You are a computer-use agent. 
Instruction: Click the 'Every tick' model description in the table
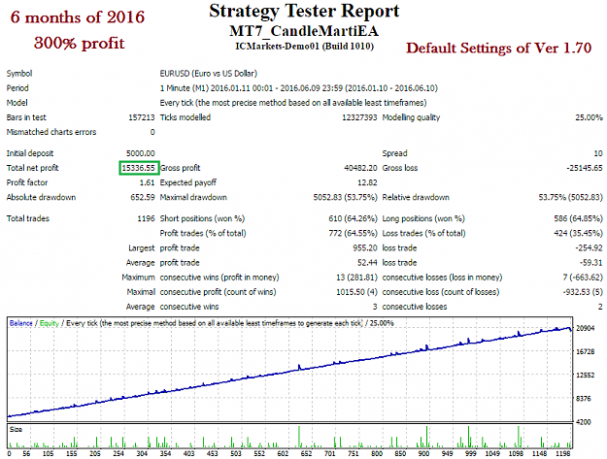pyautogui.click(x=293, y=103)
